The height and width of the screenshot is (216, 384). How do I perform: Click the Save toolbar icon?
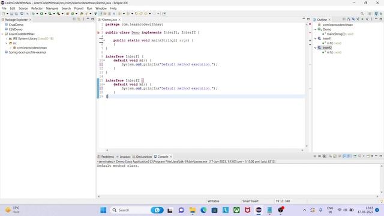click(x=11, y=14)
